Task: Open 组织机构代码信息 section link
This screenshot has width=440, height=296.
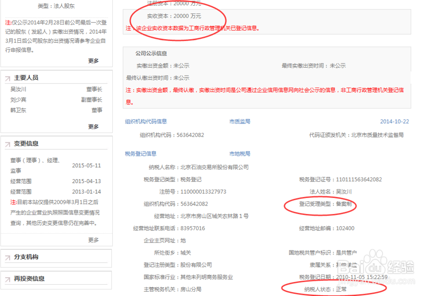Action: pos(146,121)
